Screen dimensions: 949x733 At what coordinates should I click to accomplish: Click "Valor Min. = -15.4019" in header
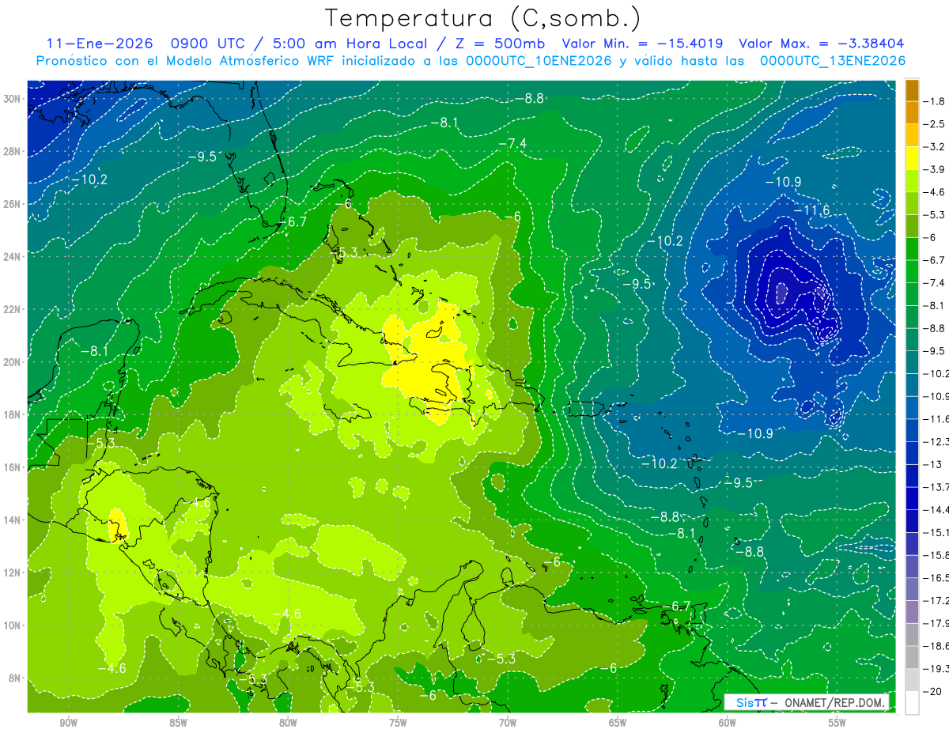click(x=642, y=43)
